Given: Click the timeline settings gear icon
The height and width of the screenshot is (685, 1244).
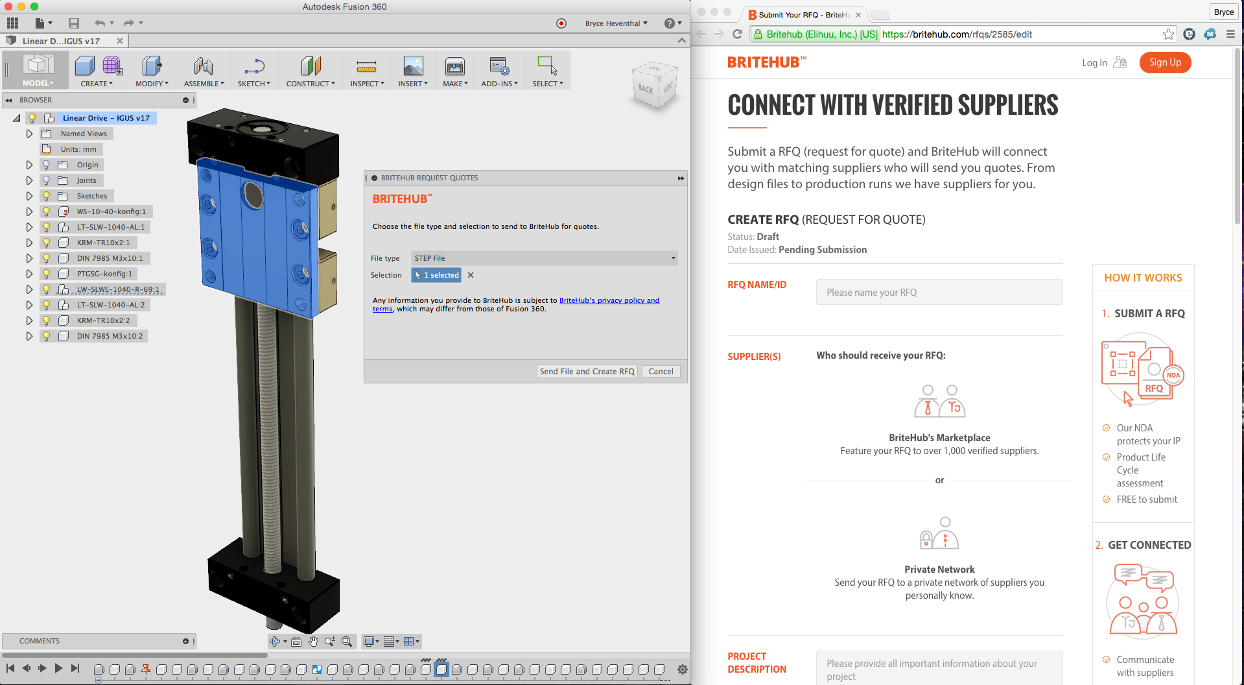Looking at the screenshot, I should (682, 669).
